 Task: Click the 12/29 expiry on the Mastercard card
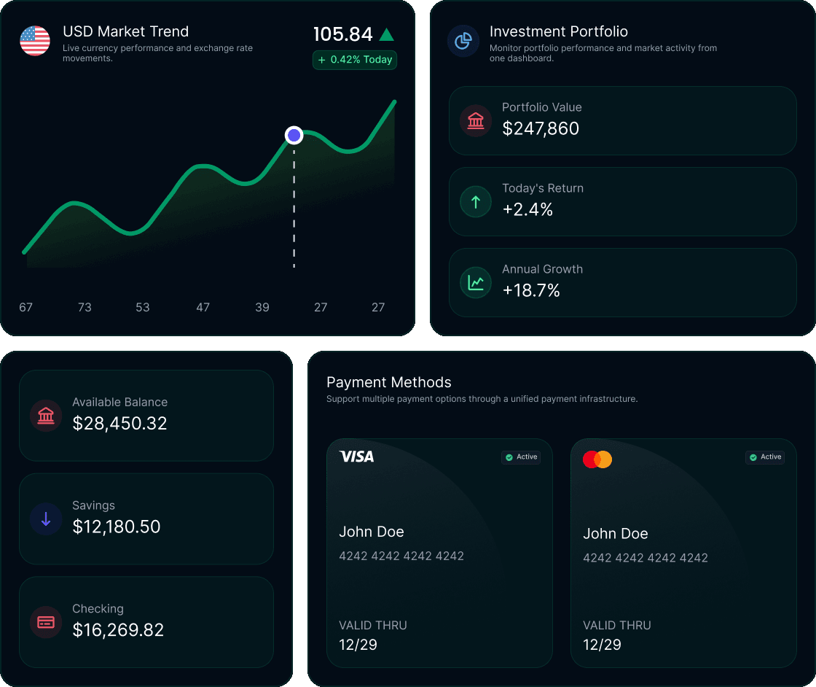(602, 645)
